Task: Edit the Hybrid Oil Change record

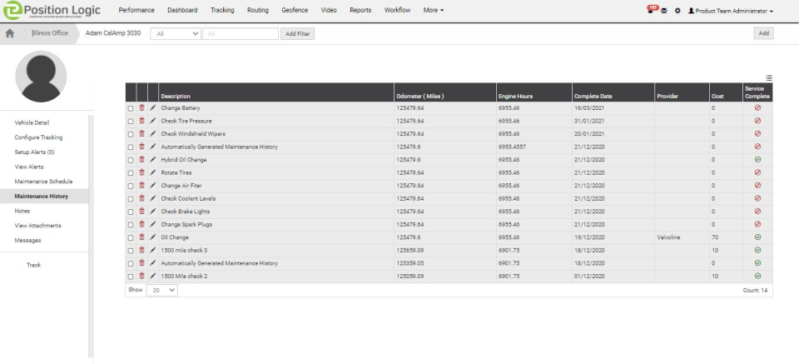Action: 153,160
